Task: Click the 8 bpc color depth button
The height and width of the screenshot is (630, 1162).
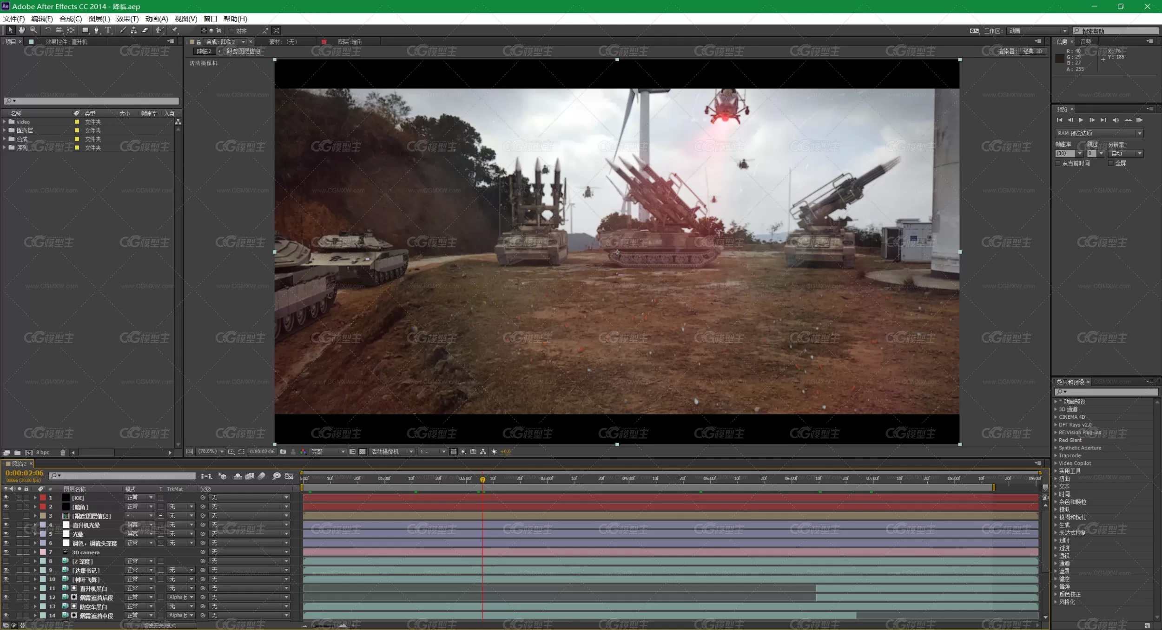Action: coord(42,453)
